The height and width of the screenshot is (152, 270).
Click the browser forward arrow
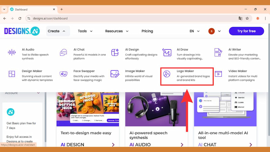click(x=12, y=19)
